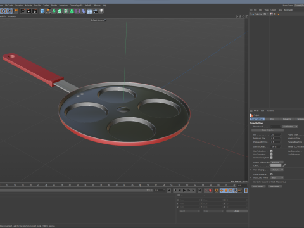Open Default Object Color dropdown

pyautogui.click(x=277, y=162)
